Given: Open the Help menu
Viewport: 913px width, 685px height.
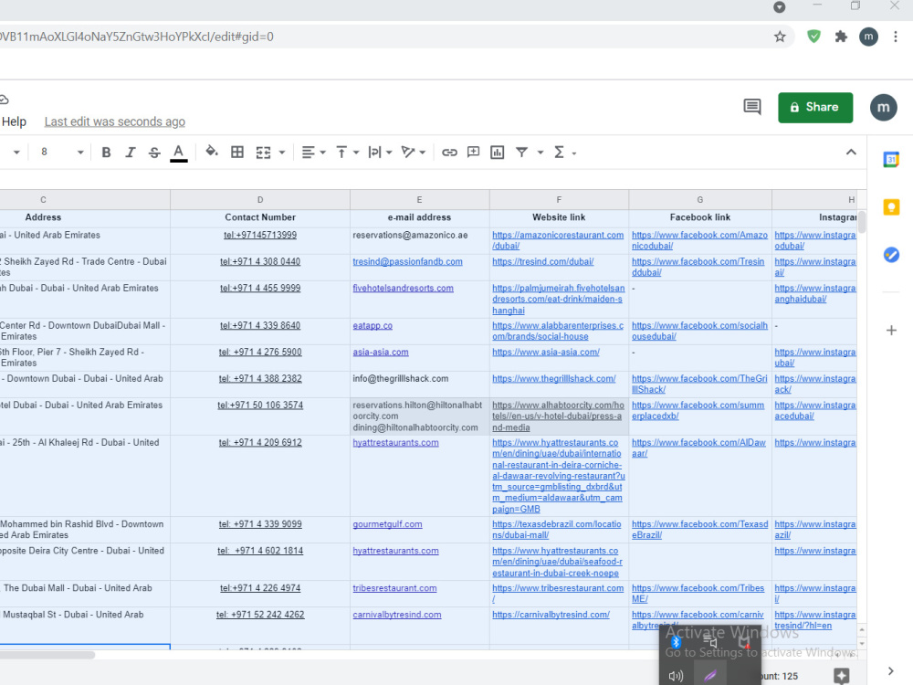Looking at the screenshot, I should click(x=14, y=121).
